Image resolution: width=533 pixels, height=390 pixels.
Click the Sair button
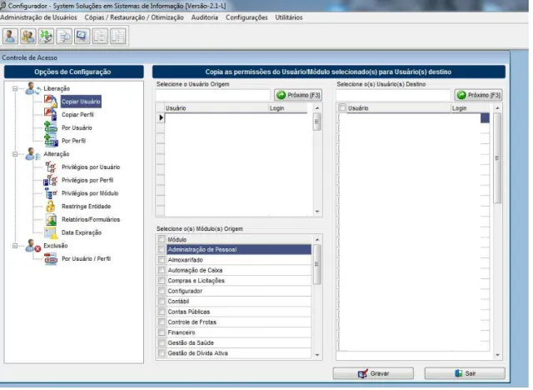click(466, 375)
